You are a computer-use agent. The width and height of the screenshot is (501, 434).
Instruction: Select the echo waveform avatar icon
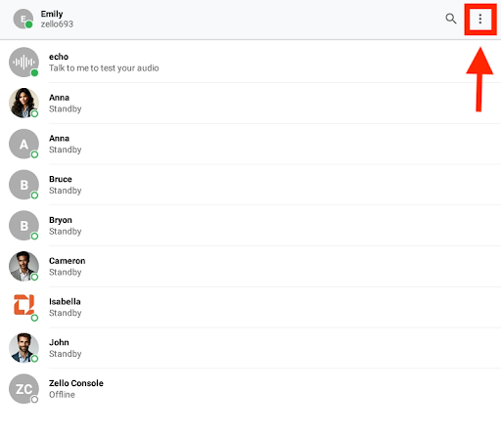click(x=23, y=63)
